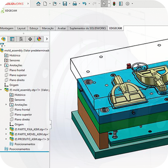Open dropdown arrow next to Open icon
The height and width of the screenshot is (168, 168).
(60, 4)
